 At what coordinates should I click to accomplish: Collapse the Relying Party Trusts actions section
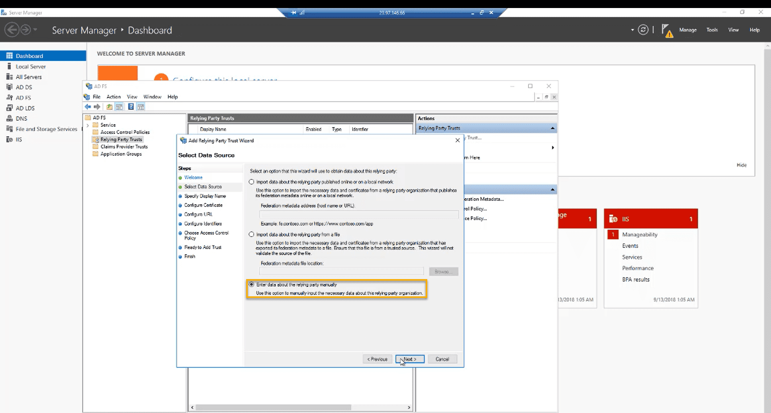[553, 128]
